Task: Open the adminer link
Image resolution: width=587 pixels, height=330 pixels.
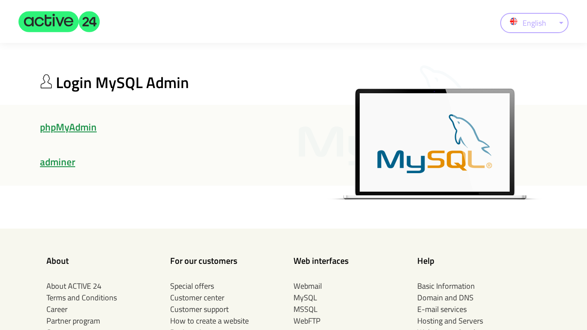Action: [x=58, y=162]
